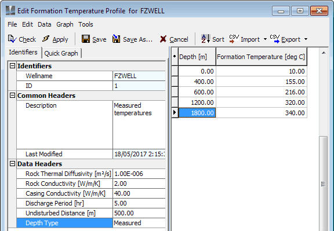Select the temperature cell 155.00

(x=262, y=82)
